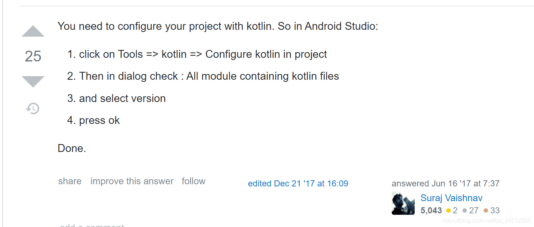This screenshot has width=534, height=227.
Task: Open the "edited Dec 21 '17 at 16:09" link
Action: [298, 183]
